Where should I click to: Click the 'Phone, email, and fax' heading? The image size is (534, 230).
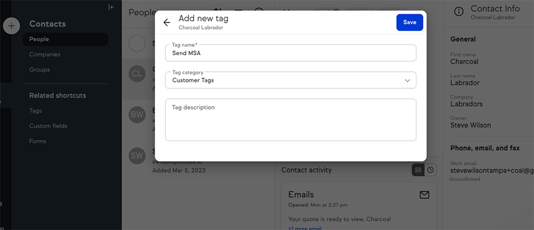[485, 148]
